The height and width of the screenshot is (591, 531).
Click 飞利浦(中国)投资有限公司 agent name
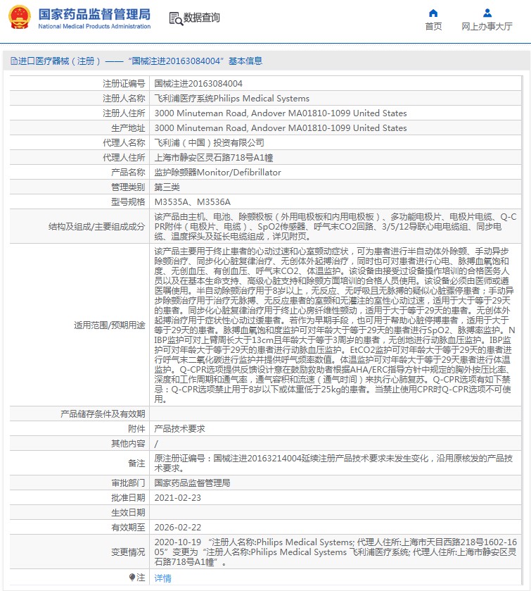point(210,143)
